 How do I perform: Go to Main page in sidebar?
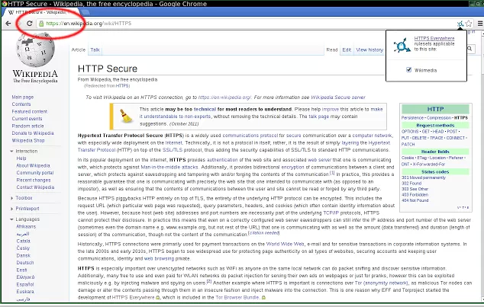[23, 97]
